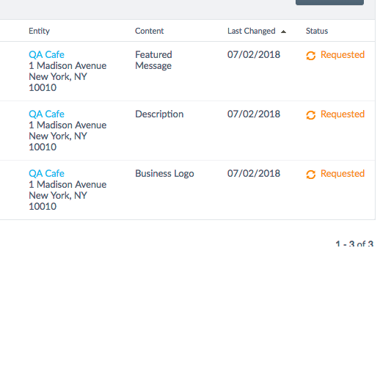
Task: Sort table by Entity column header
Action: tap(39, 31)
